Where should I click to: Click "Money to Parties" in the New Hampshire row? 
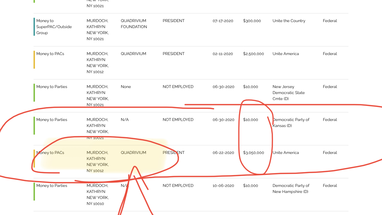coord(52,186)
